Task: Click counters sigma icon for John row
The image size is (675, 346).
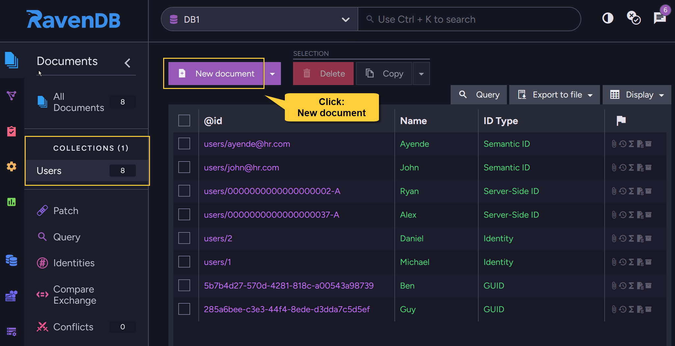Action: pyautogui.click(x=631, y=167)
